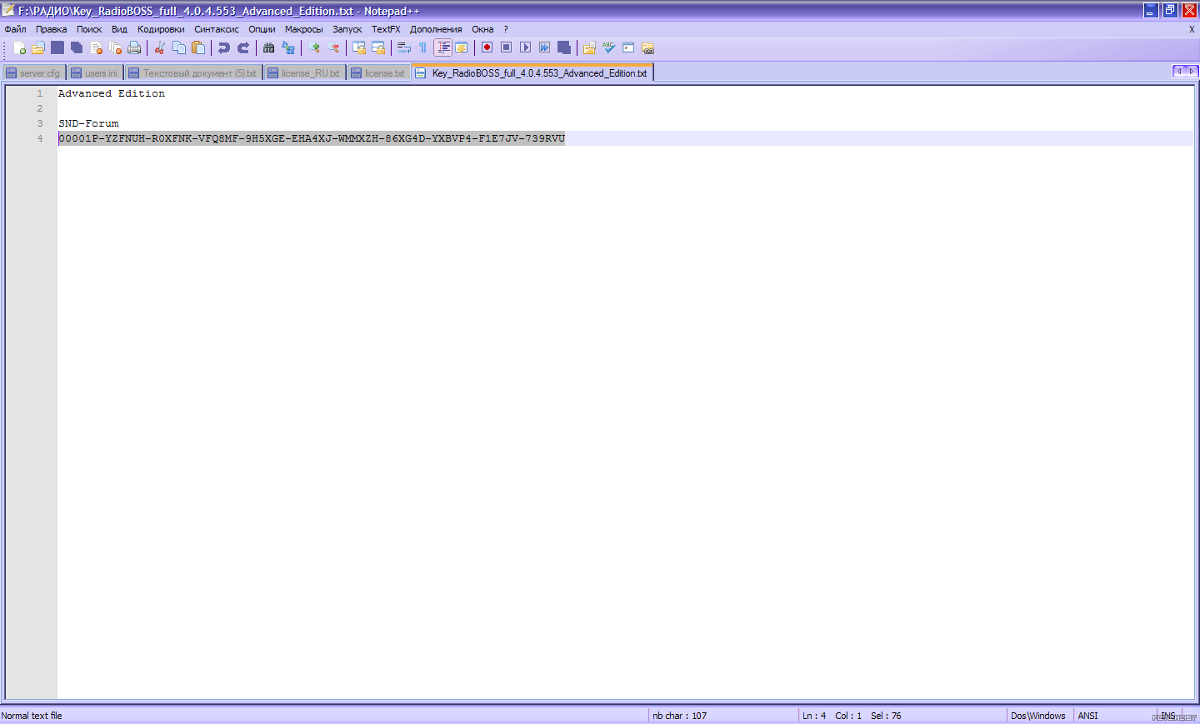Zoom in with the magnifier plus icon

(314, 48)
